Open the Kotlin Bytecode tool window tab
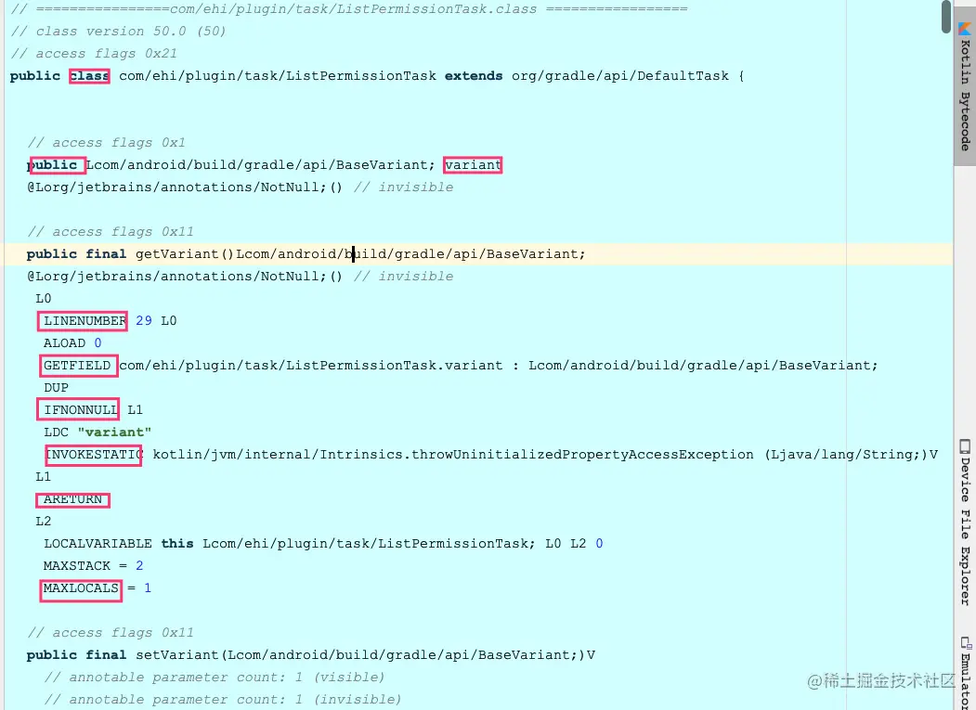 pyautogui.click(x=965, y=88)
